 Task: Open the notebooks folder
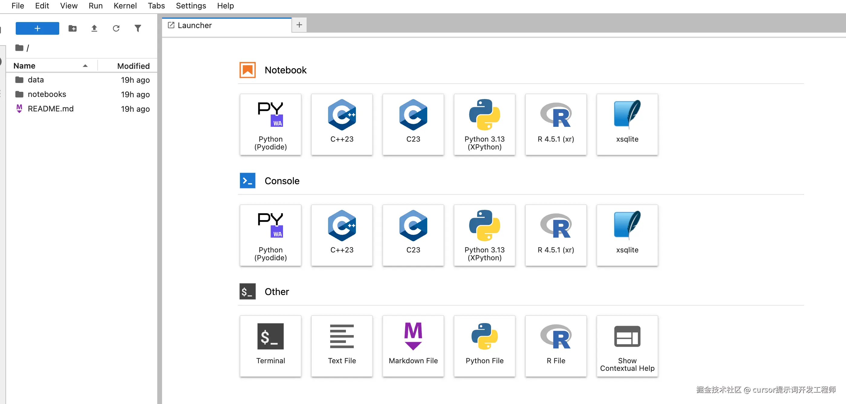click(47, 95)
